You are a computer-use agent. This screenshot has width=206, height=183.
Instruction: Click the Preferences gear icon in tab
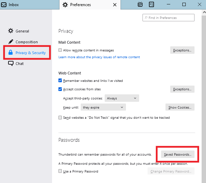point(65,5)
